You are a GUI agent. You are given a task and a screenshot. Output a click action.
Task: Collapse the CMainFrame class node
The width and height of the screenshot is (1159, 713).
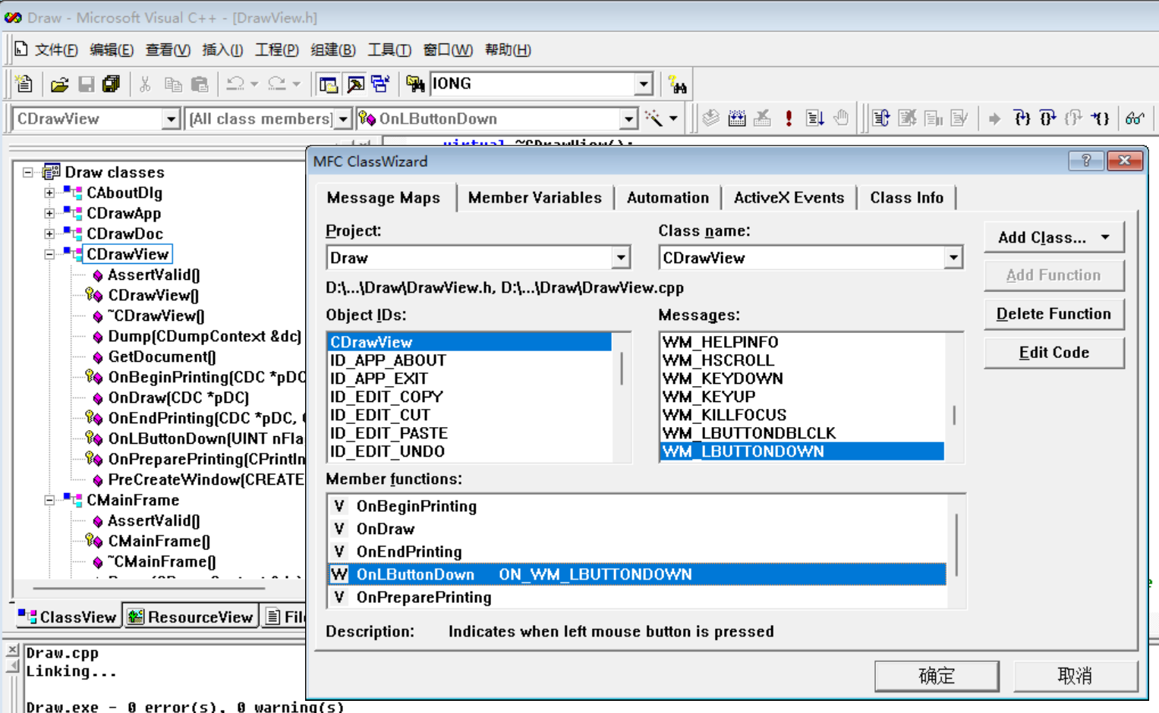coord(49,500)
